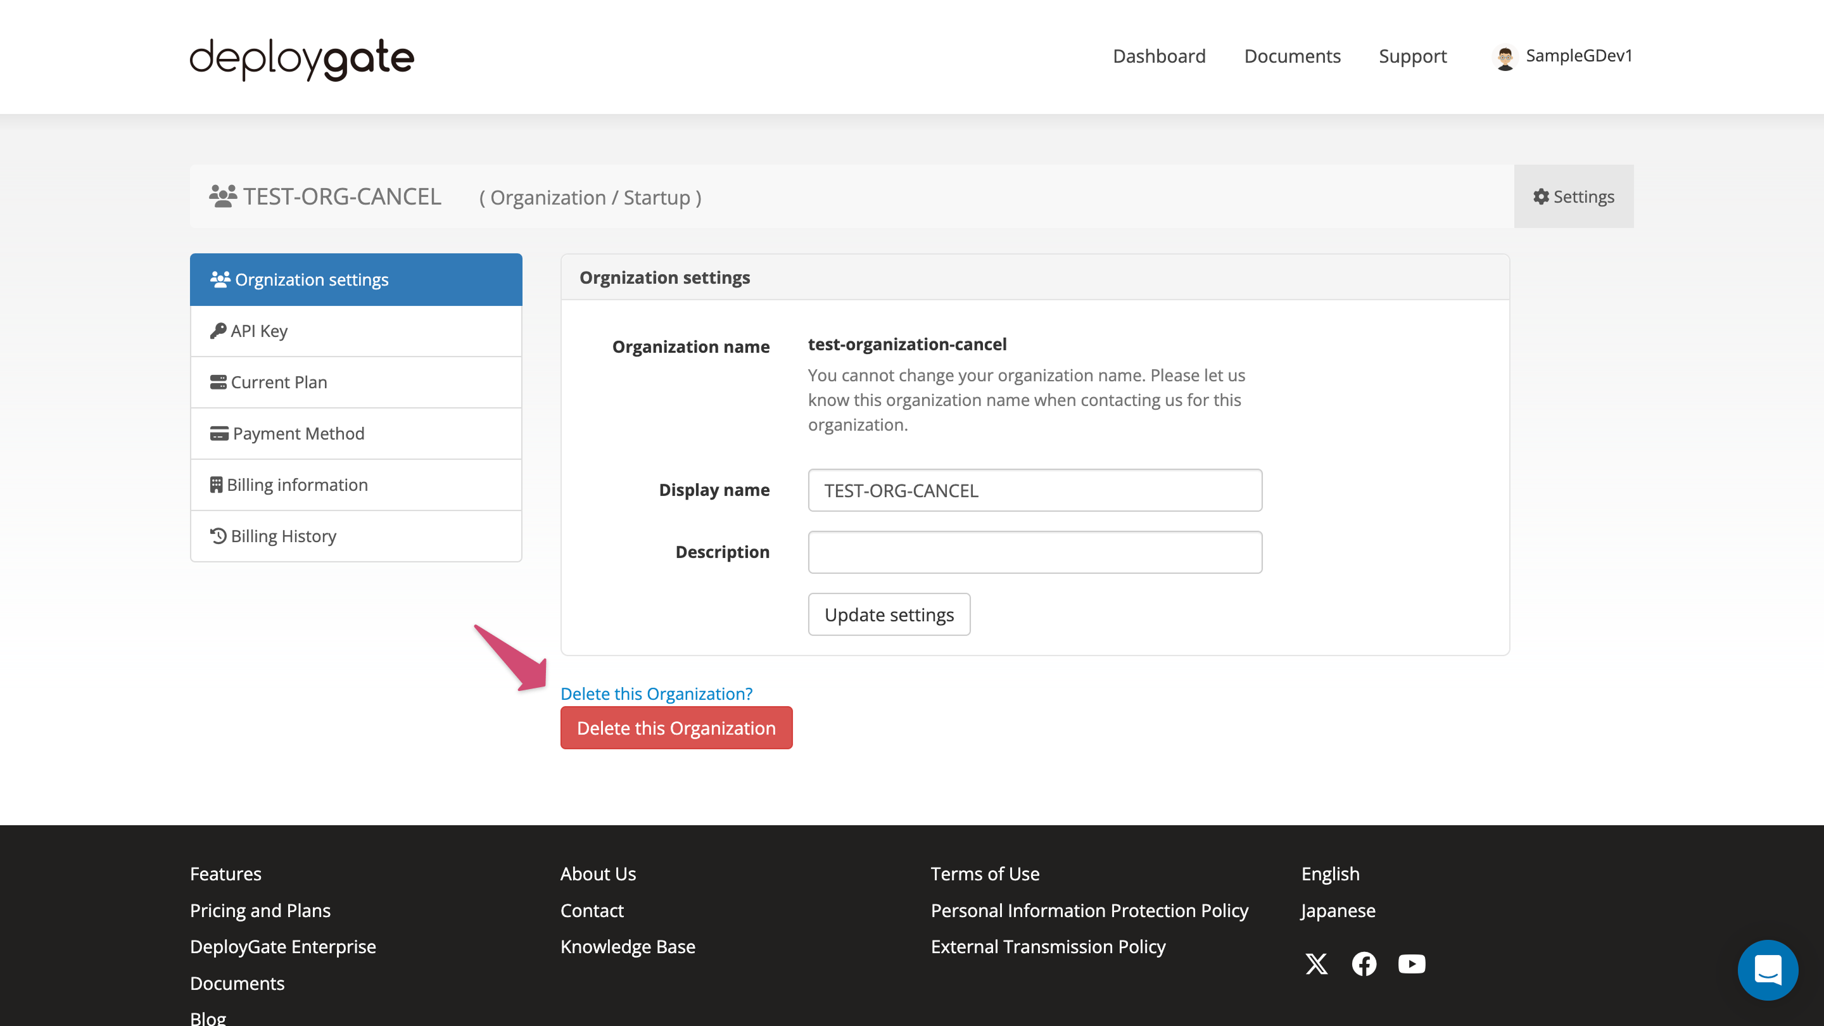This screenshot has width=1824, height=1026.
Task: Open Billing History via its clock icon
Action: [x=218, y=536]
